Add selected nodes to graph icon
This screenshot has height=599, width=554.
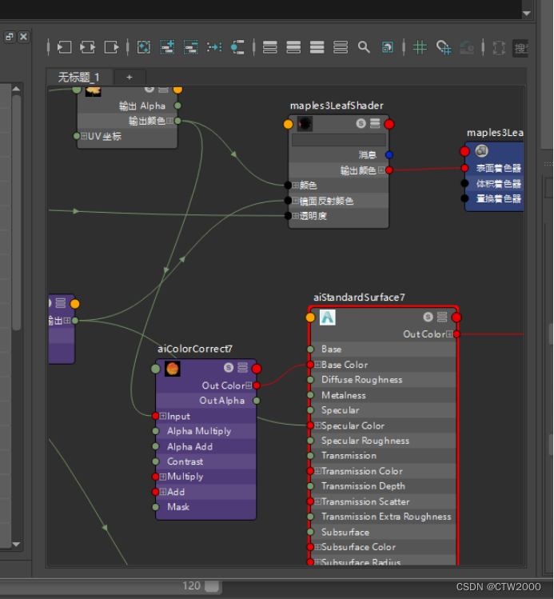(x=167, y=47)
